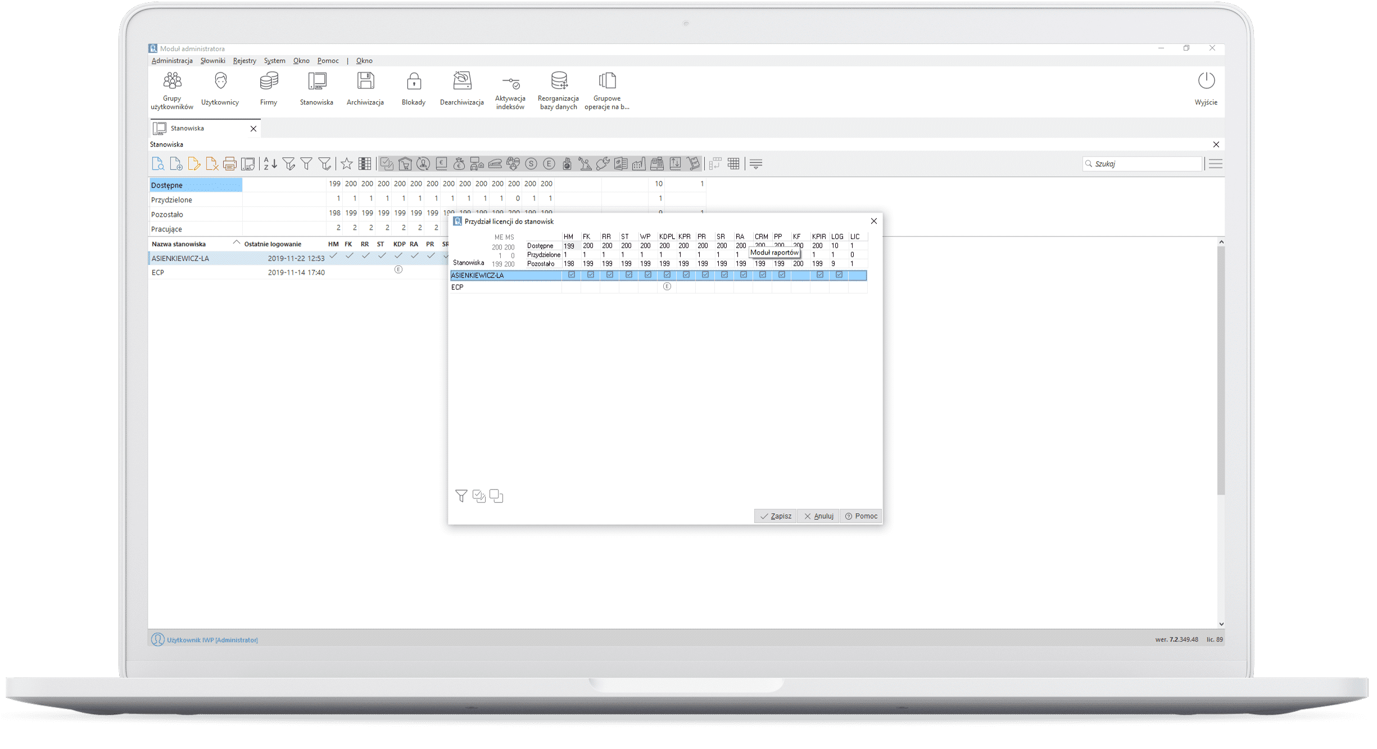1377x749 pixels.
Task: Toggle WP license checkbox for ASIENKIEWICZ-LA
Action: tap(648, 275)
